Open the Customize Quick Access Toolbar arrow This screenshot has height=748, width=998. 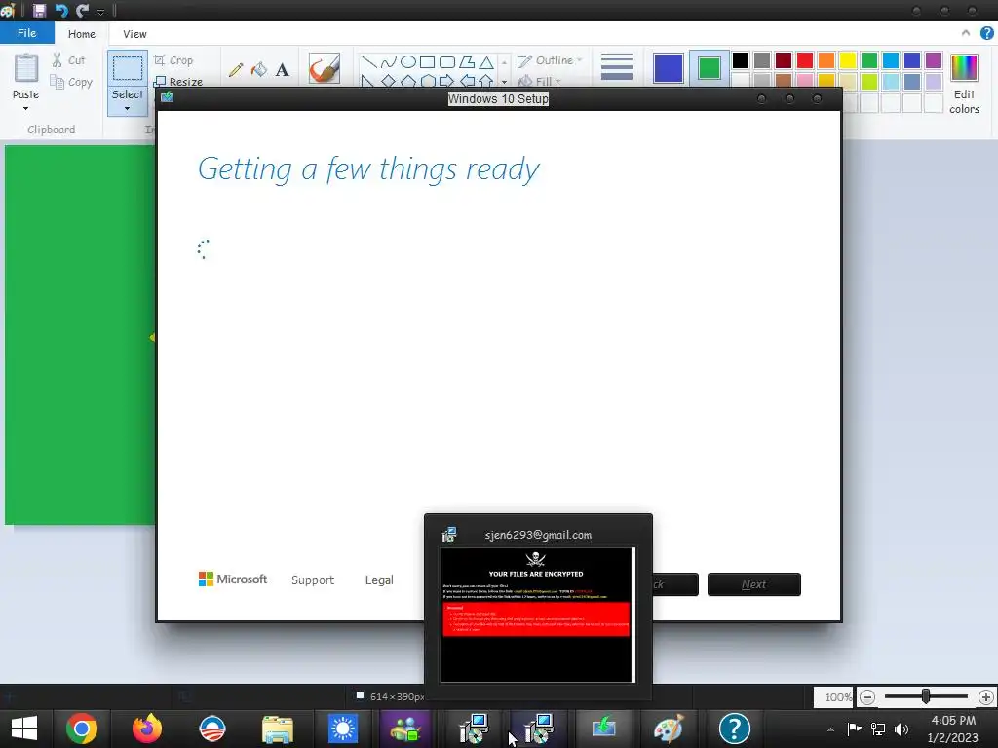[100, 12]
